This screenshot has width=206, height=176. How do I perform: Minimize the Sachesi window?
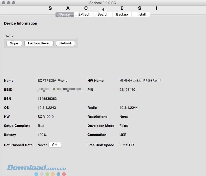9,3
